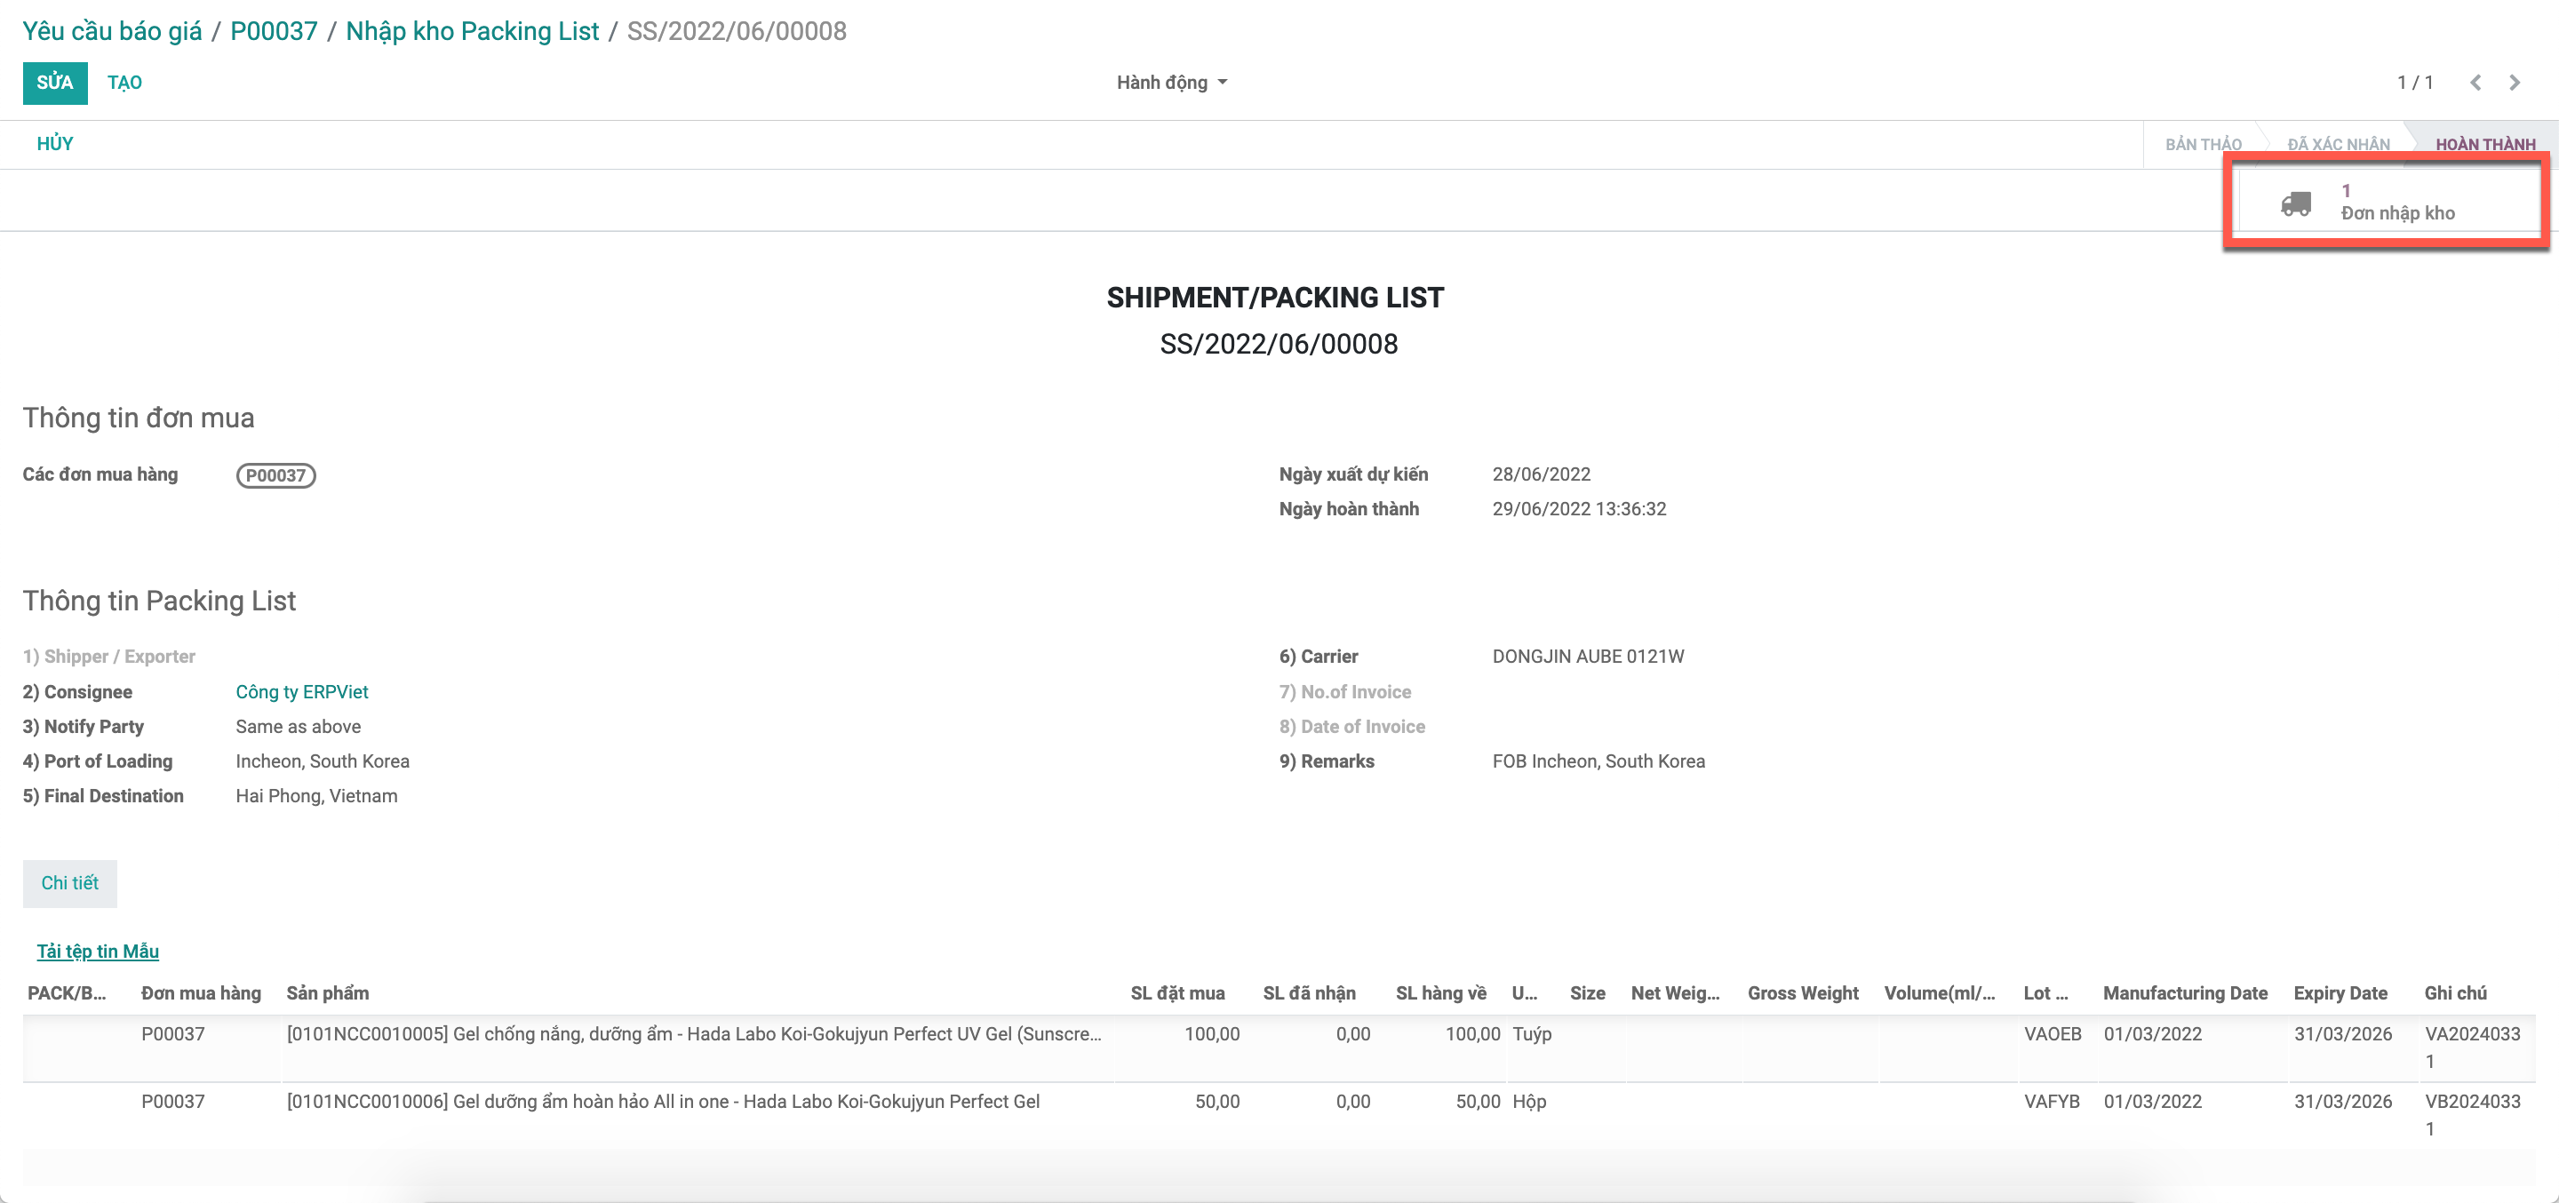This screenshot has height=1203, width=2559.
Task: Sort by Sản phẩm column header
Action: coord(328,992)
